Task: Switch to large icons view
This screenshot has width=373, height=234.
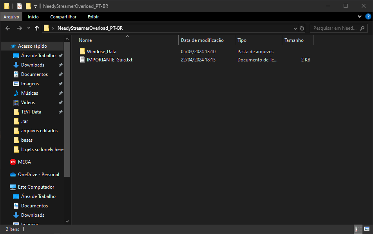Action: 367,229
